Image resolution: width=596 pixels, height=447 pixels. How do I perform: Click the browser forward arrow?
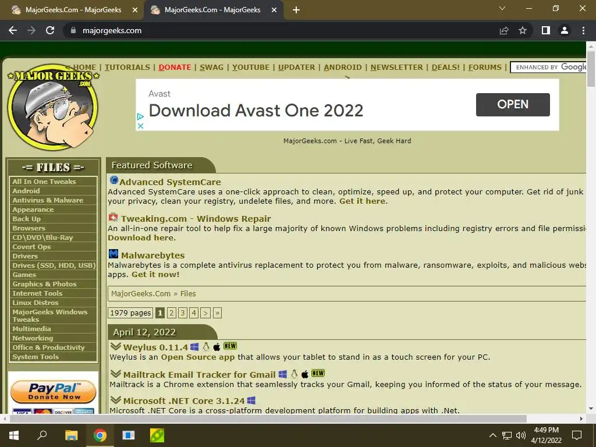point(31,30)
